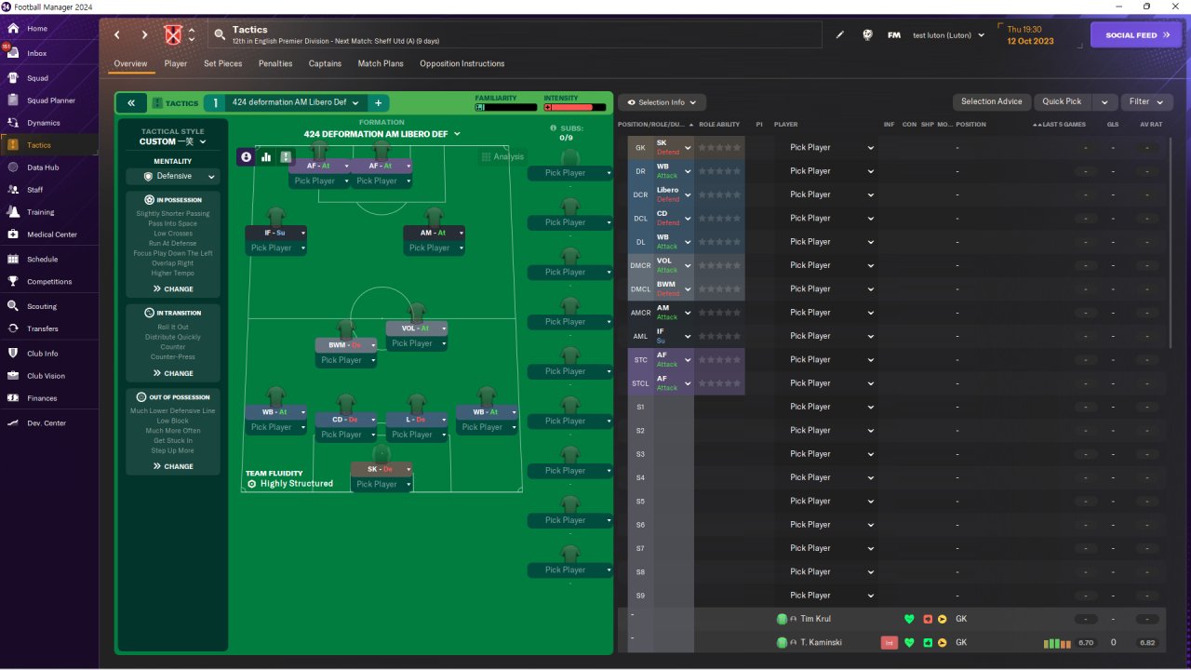This screenshot has height=670, width=1191.
Task: Open Squad Planner in the sidebar
Action: [51, 100]
